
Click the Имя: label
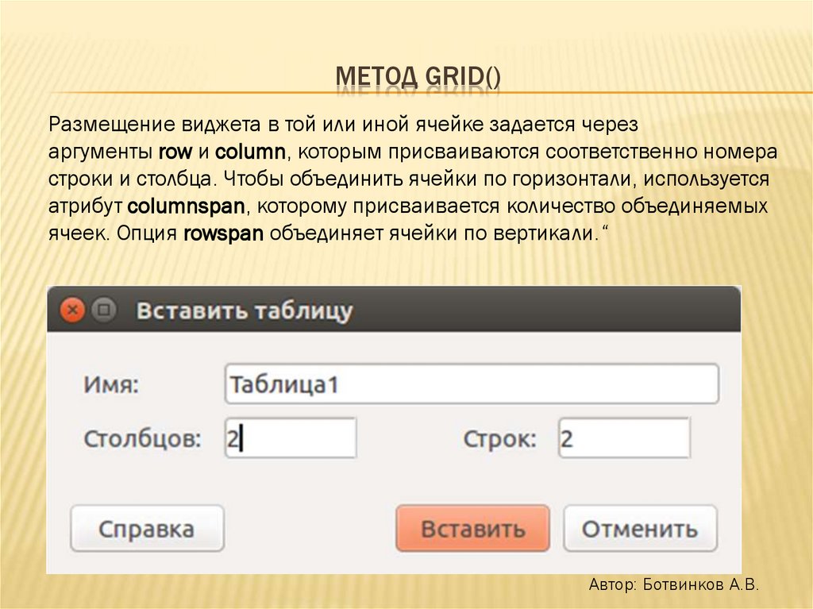click(x=111, y=385)
